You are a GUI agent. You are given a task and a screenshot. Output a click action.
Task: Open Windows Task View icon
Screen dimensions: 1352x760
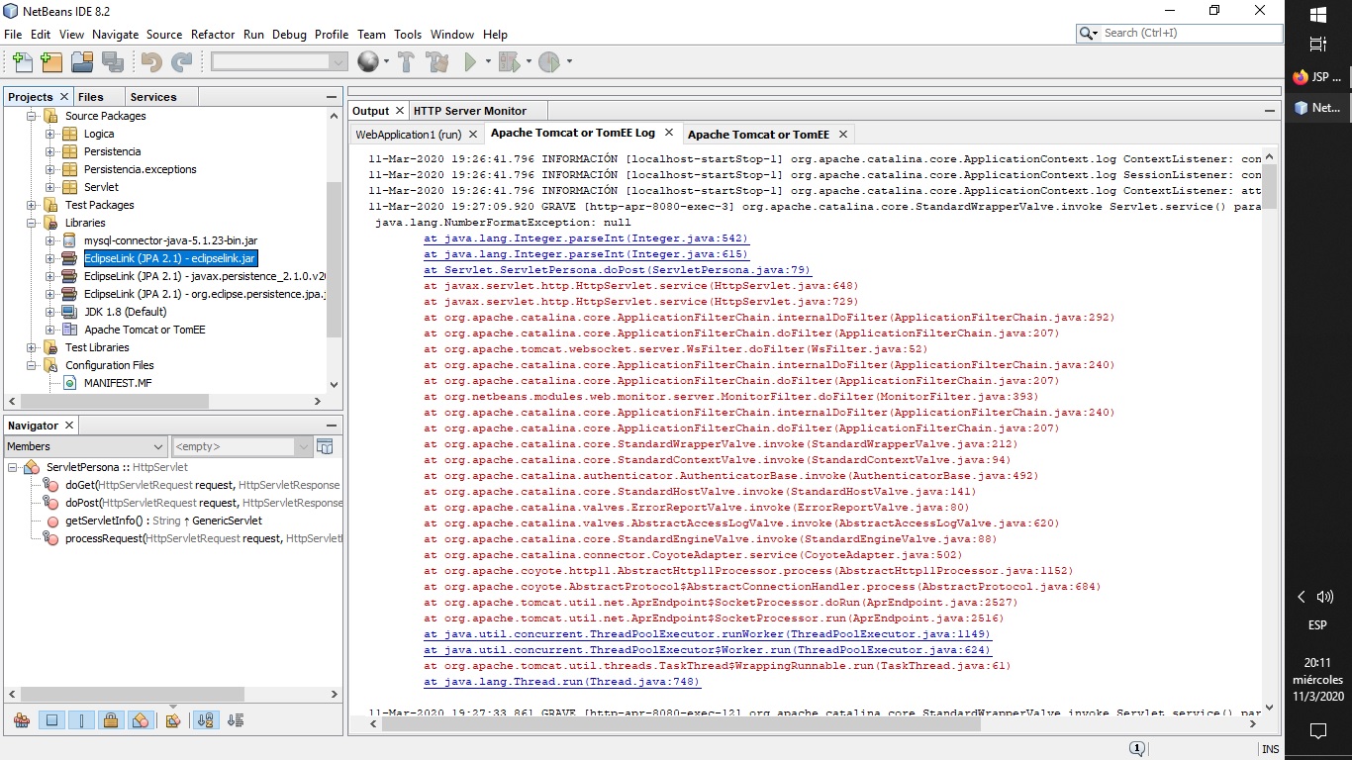pos(1317,44)
